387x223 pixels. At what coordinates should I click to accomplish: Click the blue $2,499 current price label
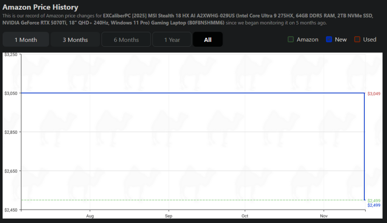pyautogui.click(x=373, y=205)
